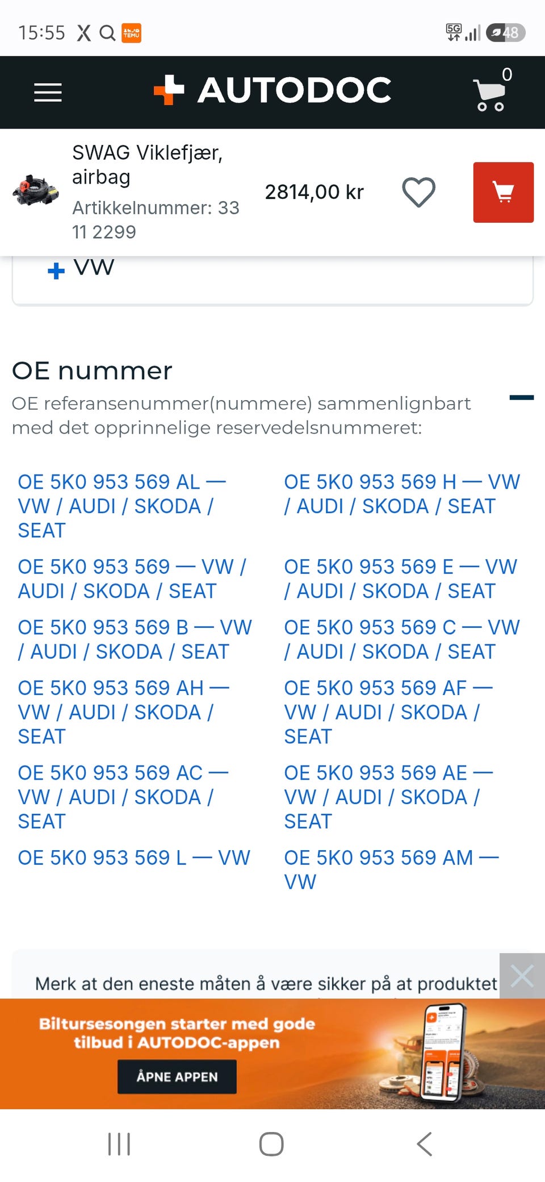Image resolution: width=545 pixels, height=1182 pixels.
Task: Open OE 5K0 953 569 C link
Action: point(402,639)
